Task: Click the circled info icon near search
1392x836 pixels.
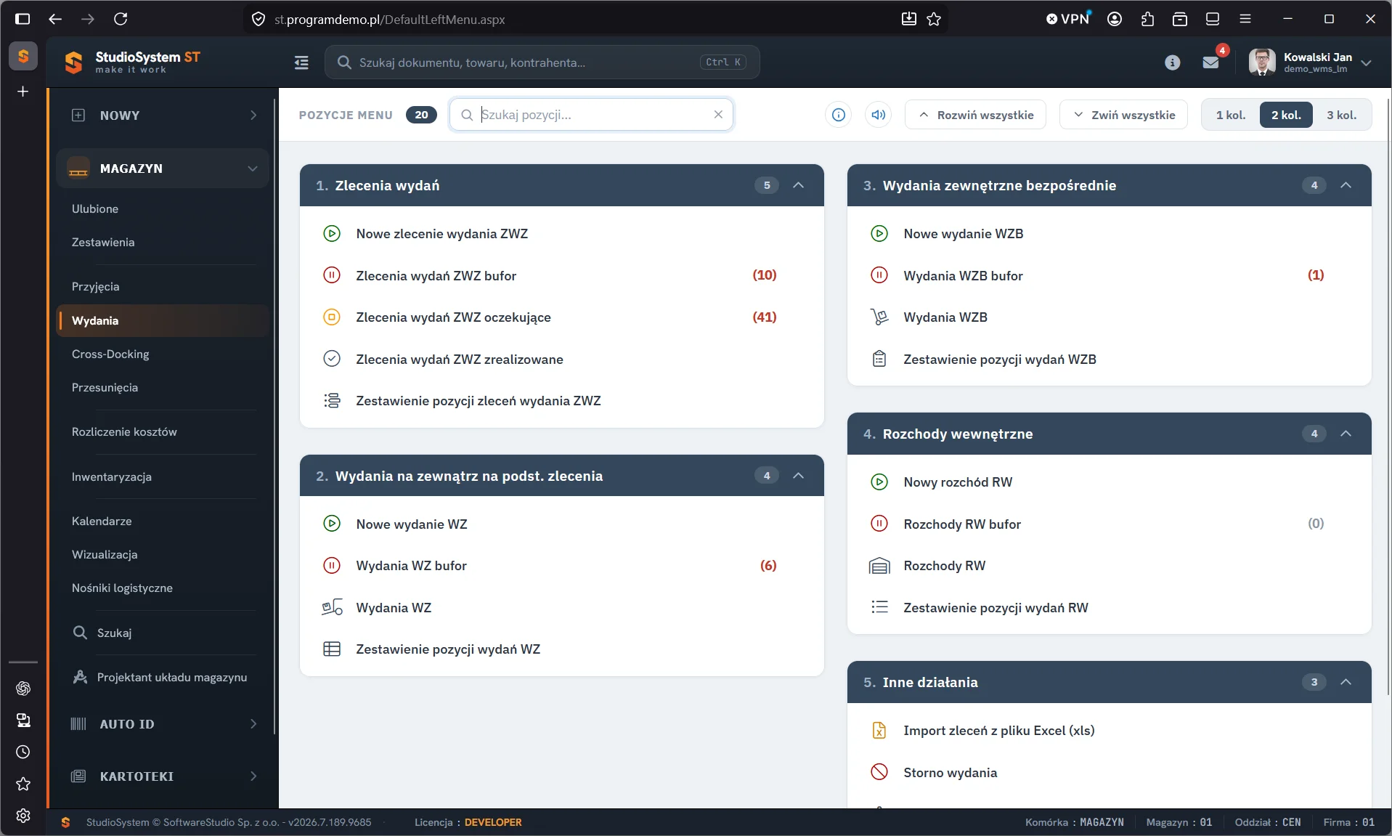Action: tap(839, 115)
